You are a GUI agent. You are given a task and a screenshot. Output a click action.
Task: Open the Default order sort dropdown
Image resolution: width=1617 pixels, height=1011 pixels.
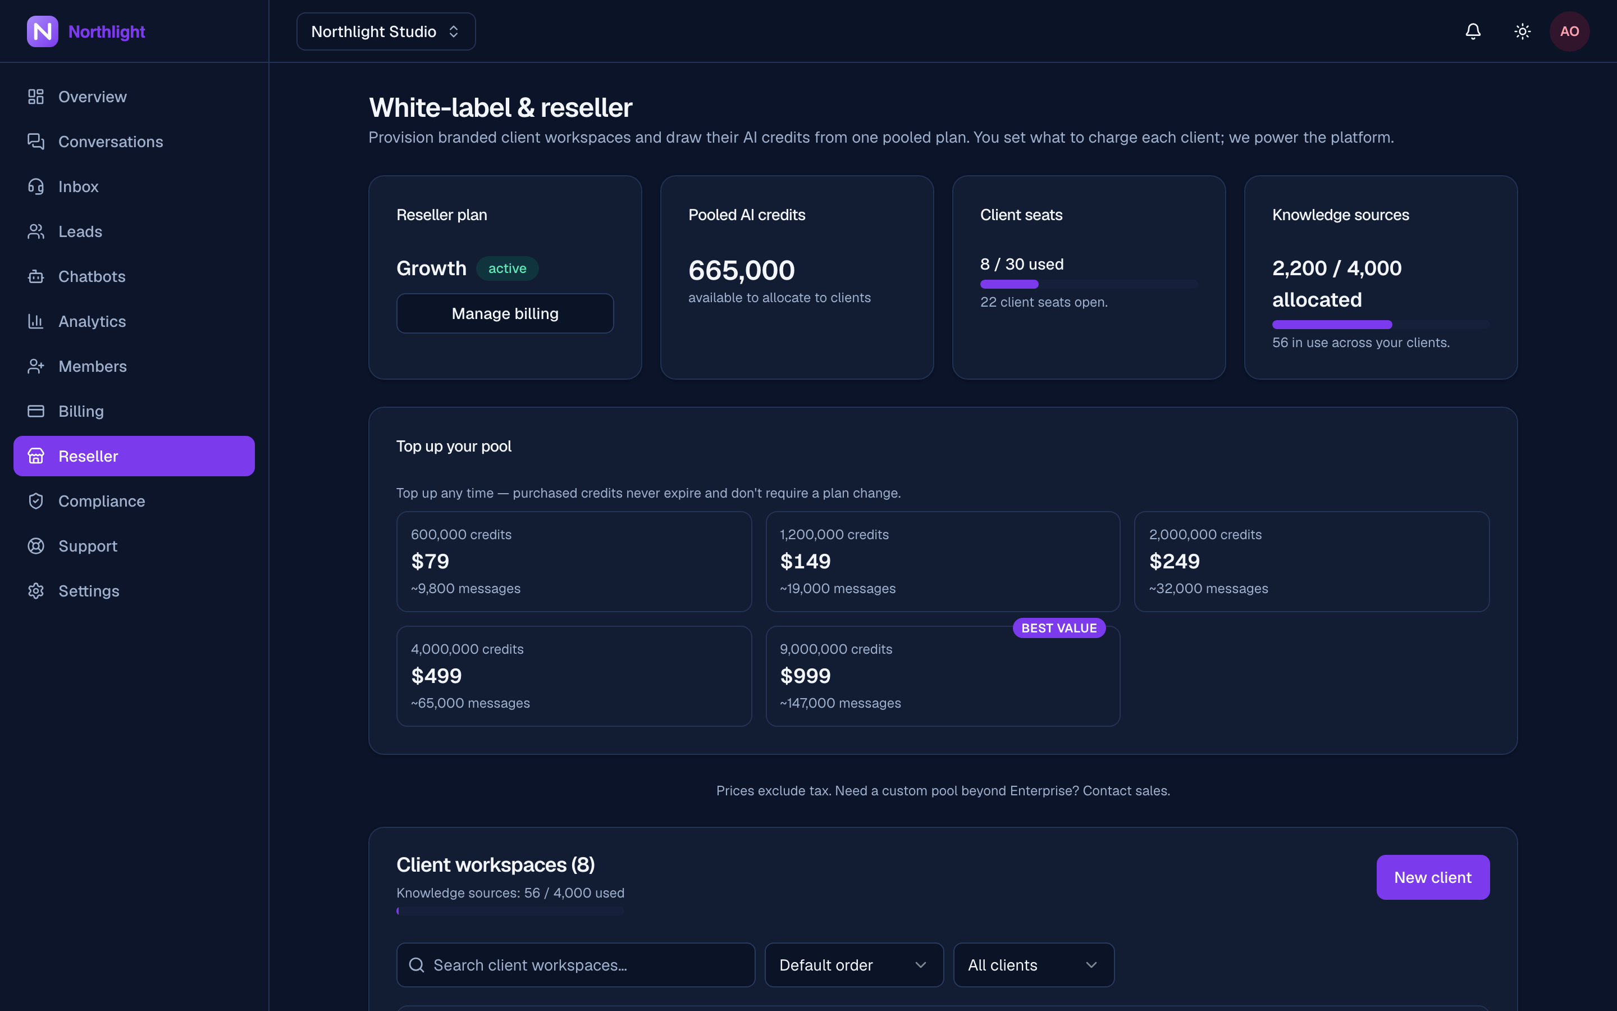point(854,965)
